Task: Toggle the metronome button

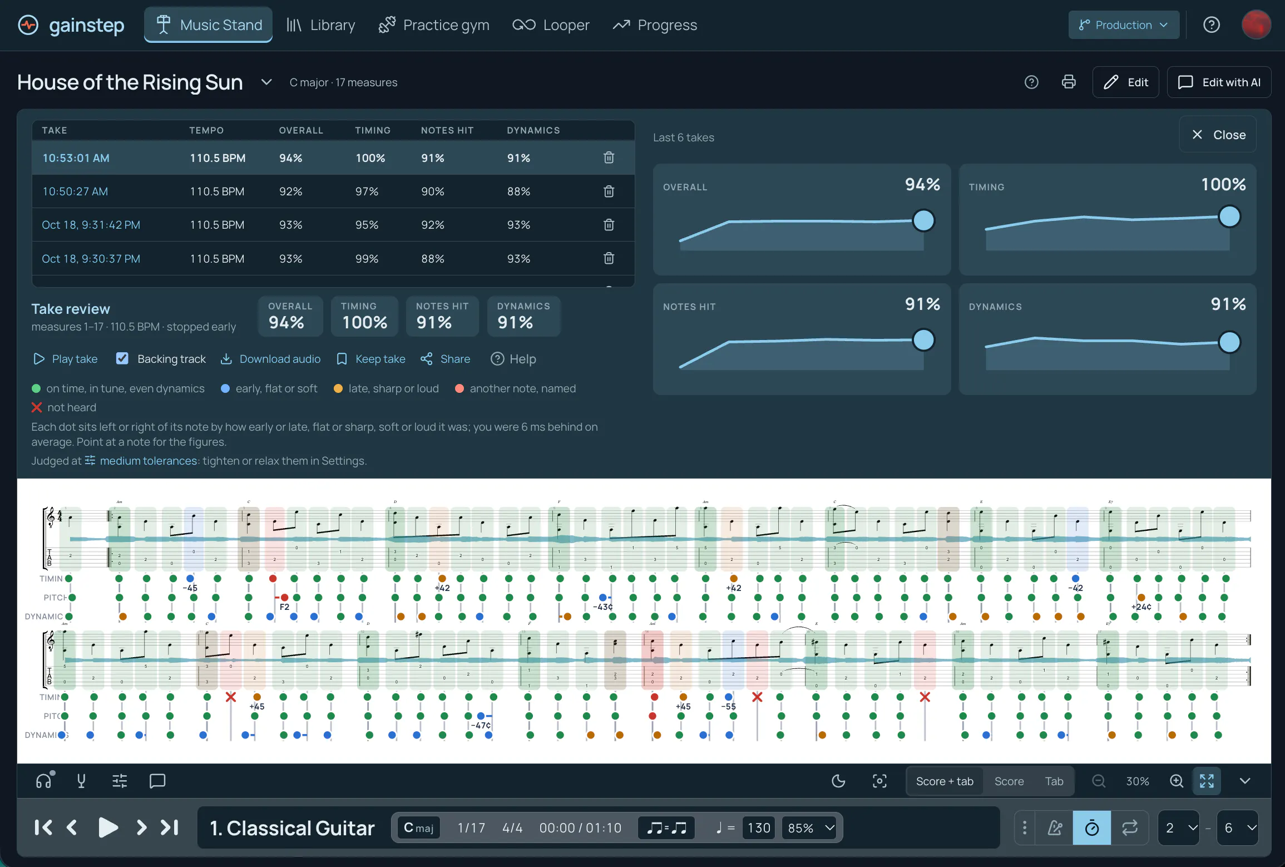Action: (1055, 827)
